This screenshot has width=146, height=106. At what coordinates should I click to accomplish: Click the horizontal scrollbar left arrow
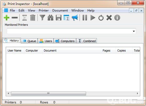point(8,93)
